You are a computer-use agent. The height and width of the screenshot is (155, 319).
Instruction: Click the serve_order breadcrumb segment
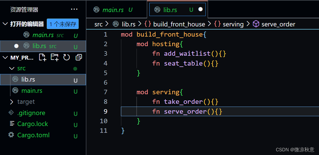click(x=278, y=24)
